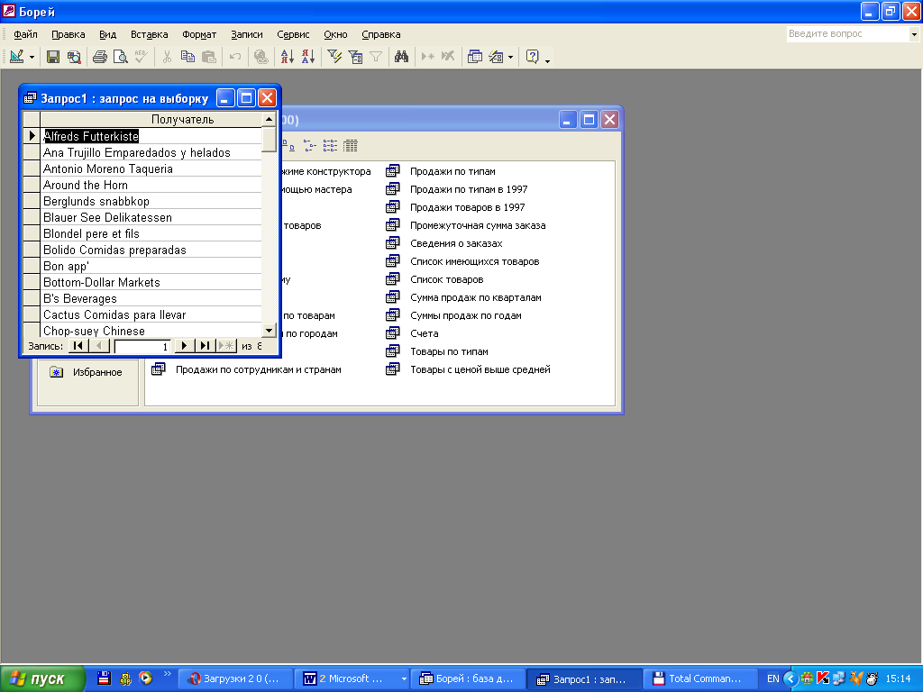Screen dimensions: 923x692
Task: Sort records ascending
Action: [x=288, y=57]
